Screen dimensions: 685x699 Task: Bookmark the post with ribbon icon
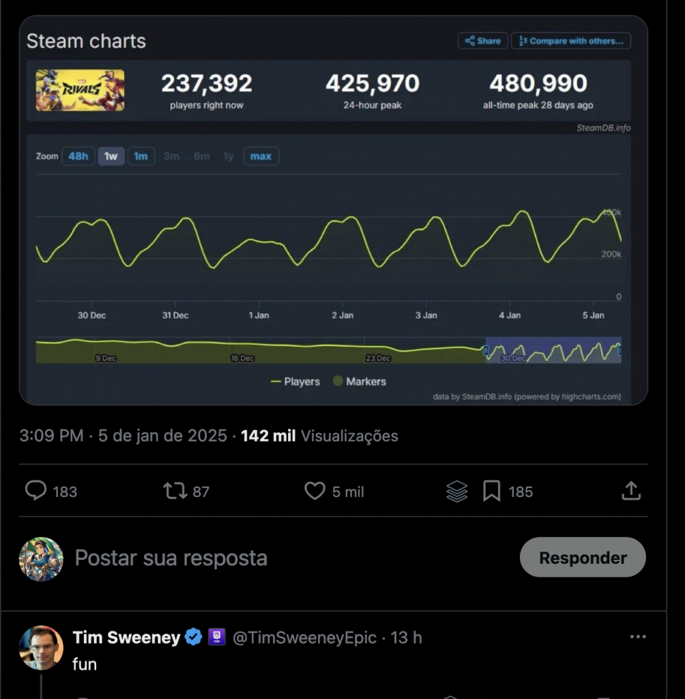492,491
